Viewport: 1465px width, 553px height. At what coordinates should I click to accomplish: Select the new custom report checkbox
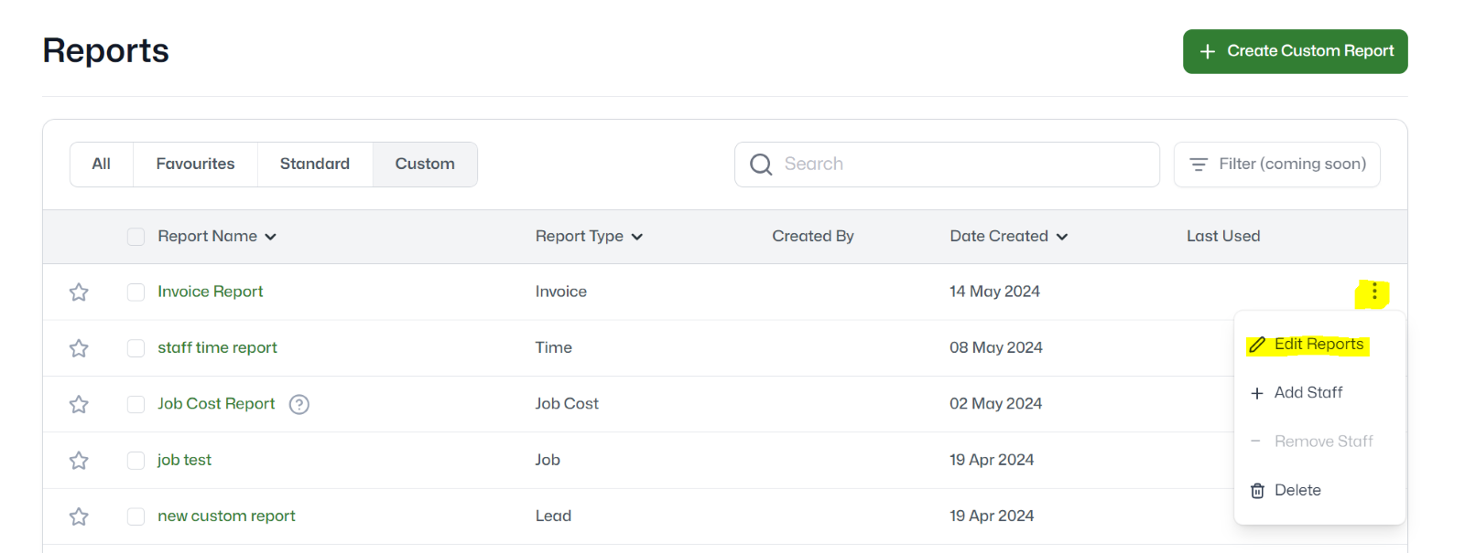[136, 516]
